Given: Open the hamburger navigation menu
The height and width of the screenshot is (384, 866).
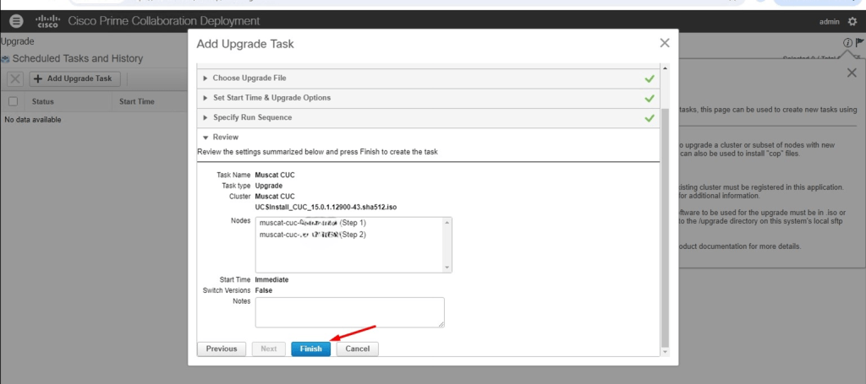Looking at the screenshot, I should click(x=16, y=21).
